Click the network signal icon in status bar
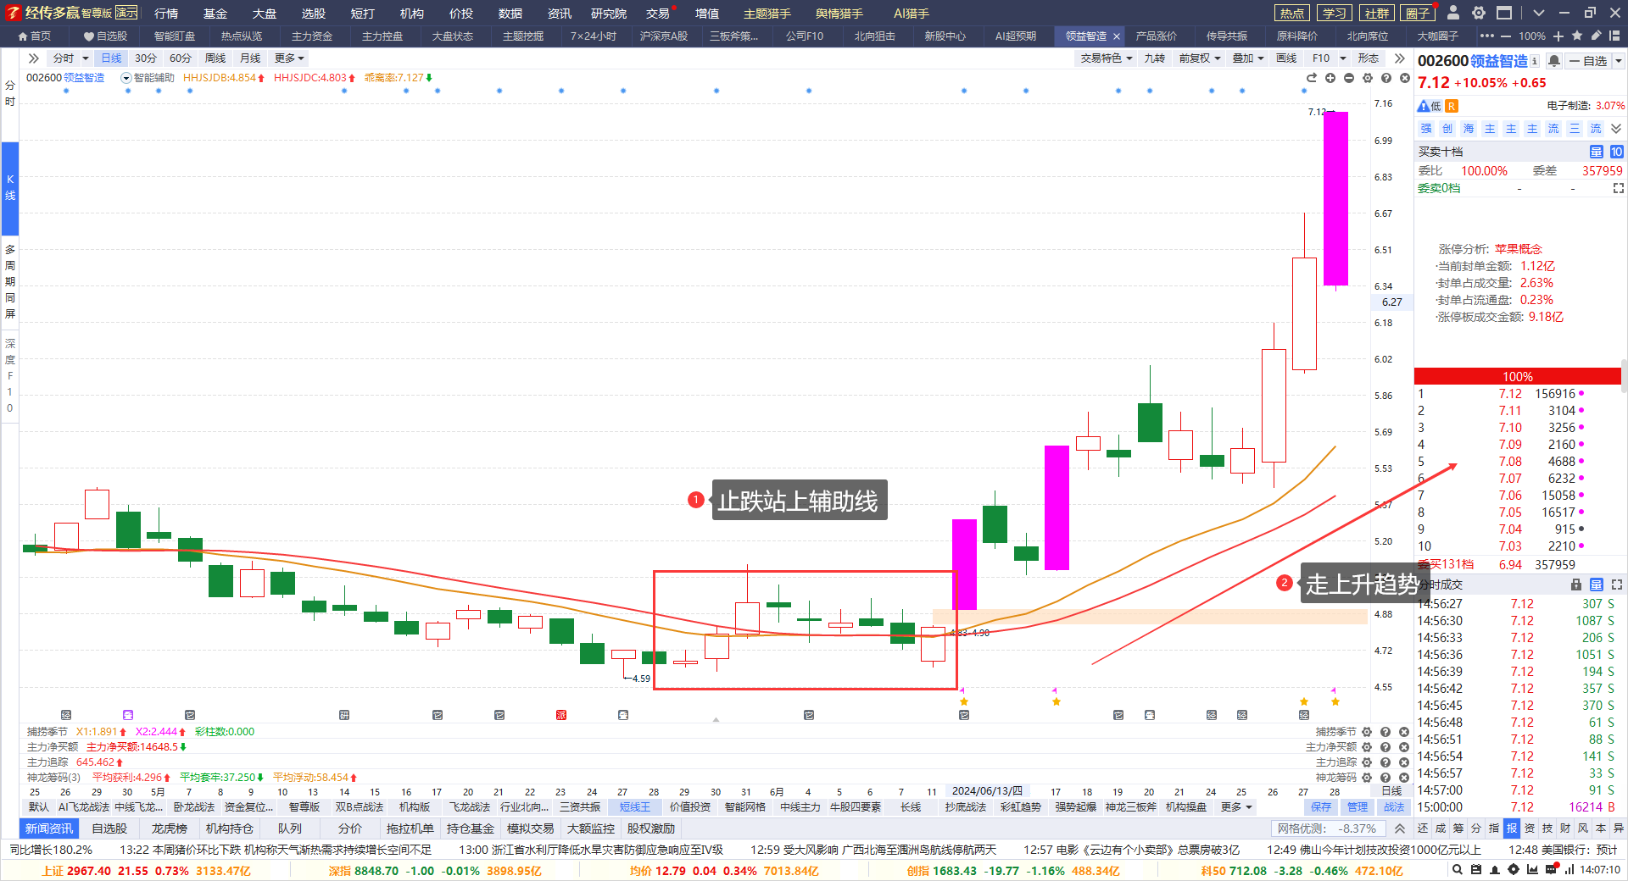The height and width of the screenshot is (881, 1628). click(1569, 870)
